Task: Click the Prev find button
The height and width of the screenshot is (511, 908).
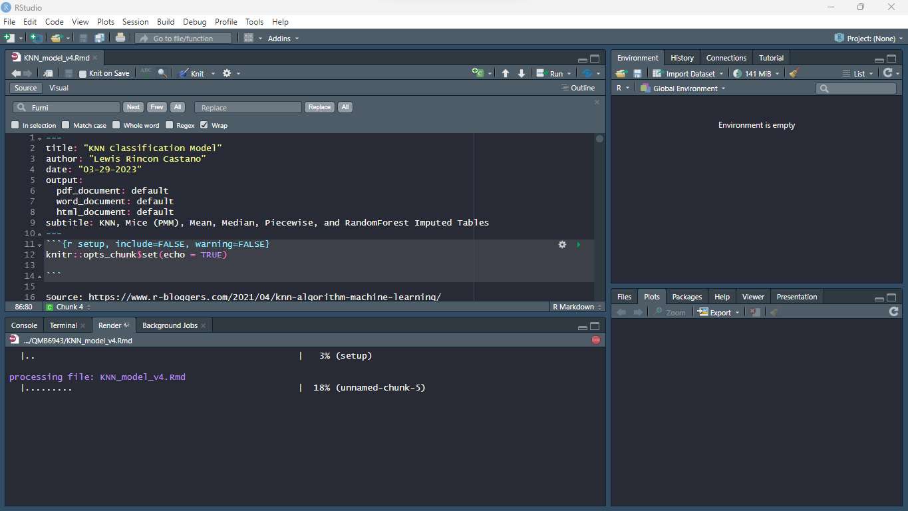Action: pyautogui.click(x=157, y=107)
